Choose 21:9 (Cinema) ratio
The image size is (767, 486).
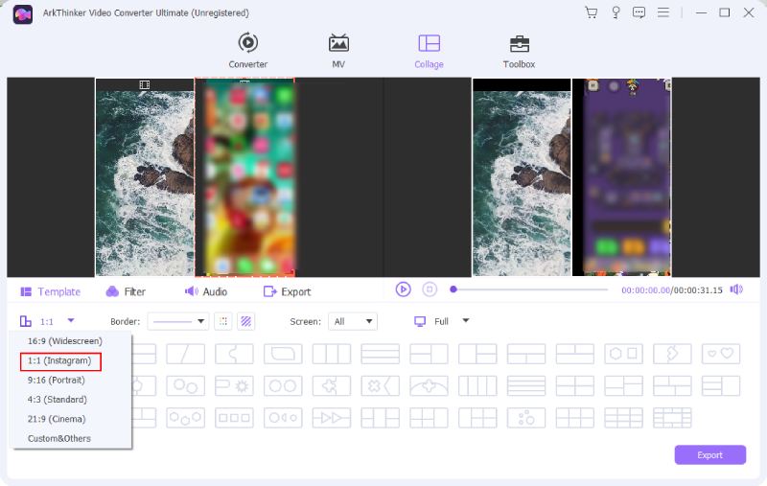click(57, 419)
